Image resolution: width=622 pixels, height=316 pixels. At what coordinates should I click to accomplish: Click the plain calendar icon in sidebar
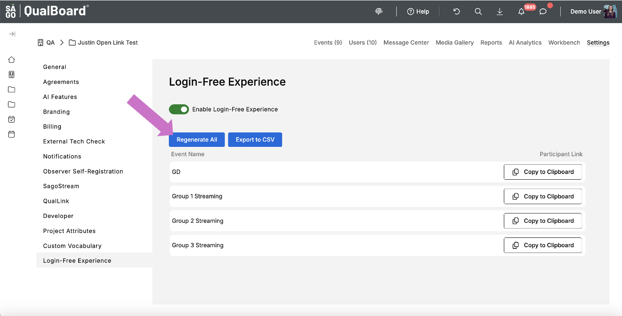tap(12, 134)
